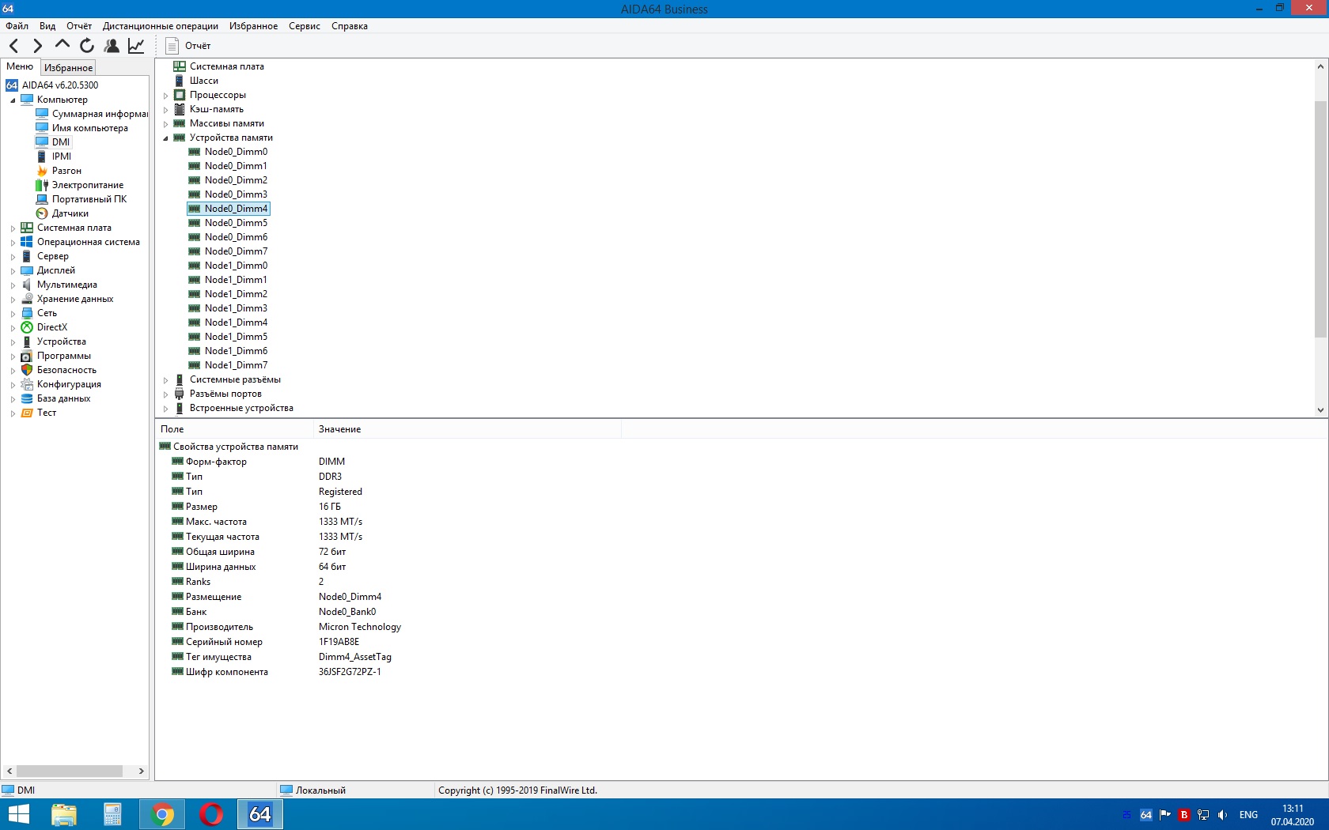
Task: Click the ENG language indicator
Action: click(1248, 815)
